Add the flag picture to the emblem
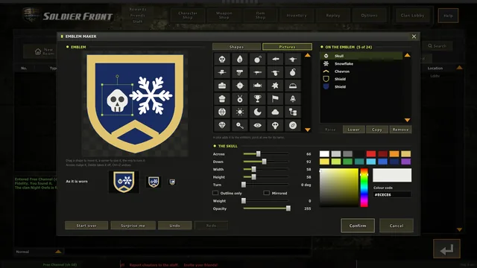Viewport: 477px width, 268px height. (275, 99)
